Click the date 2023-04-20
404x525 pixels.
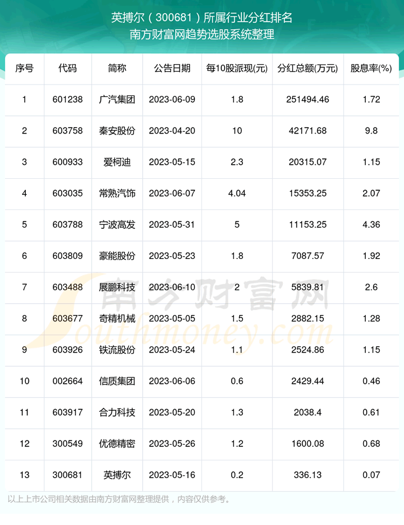pyautogui.click(x=172, y=131)
